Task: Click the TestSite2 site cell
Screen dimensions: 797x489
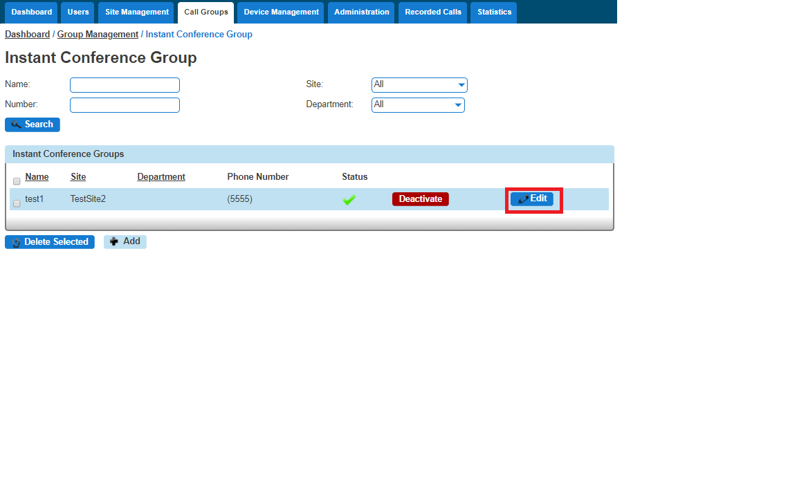Action: point(88,199)
